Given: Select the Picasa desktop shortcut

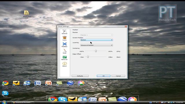Looking at the screenshot, I should coord(81,84).
